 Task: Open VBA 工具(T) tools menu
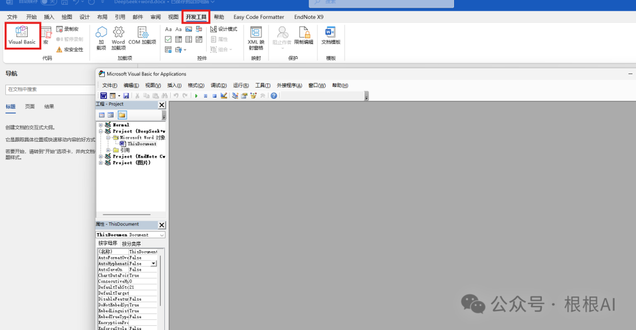(x=263, y=85)
